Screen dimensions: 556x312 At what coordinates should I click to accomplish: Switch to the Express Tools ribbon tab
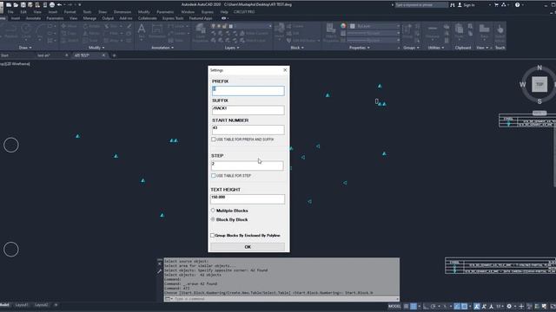point(173,18)
